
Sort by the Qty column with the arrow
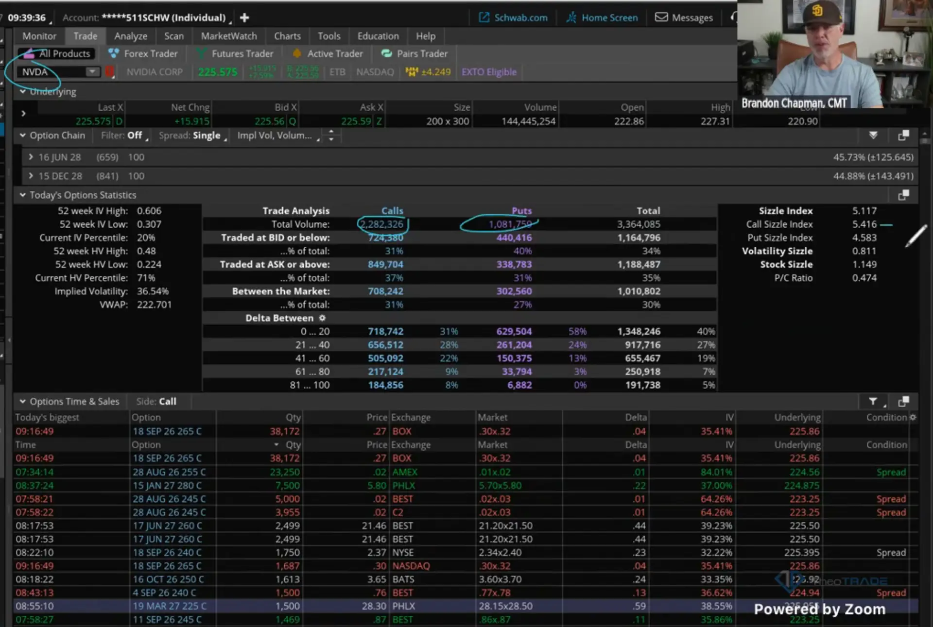pos(276,445)
